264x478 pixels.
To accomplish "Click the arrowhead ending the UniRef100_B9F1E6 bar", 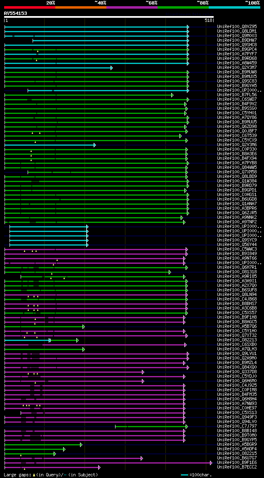I will [x=211, y=463].
